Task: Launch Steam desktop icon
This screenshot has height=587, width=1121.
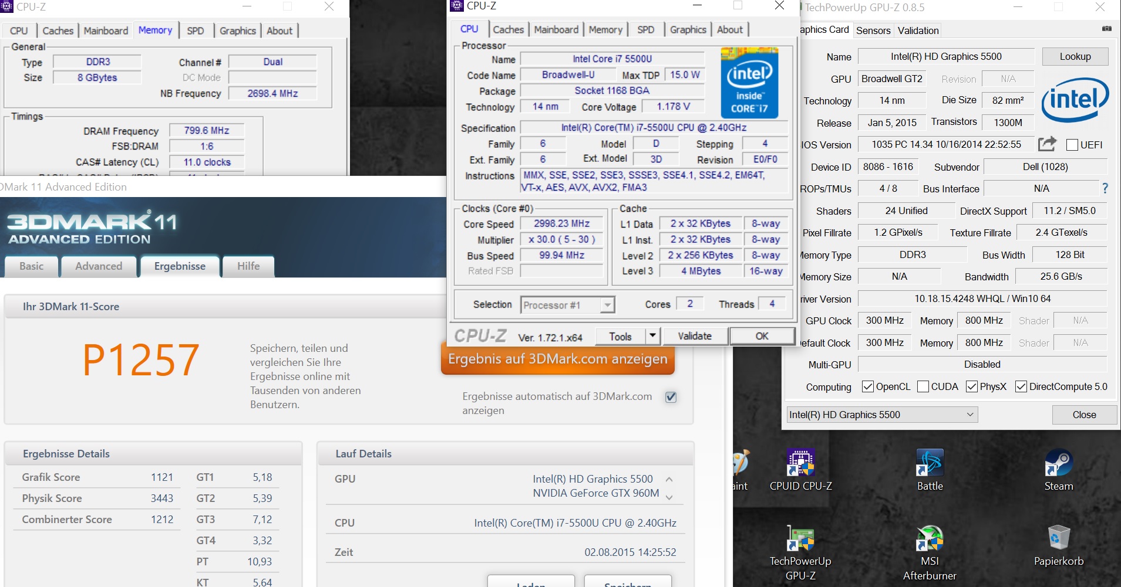Action: coord(1059,470)
